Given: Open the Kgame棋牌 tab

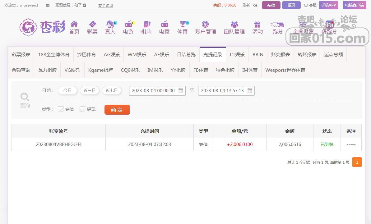Looking at the screenshot, I should point(100,70).
